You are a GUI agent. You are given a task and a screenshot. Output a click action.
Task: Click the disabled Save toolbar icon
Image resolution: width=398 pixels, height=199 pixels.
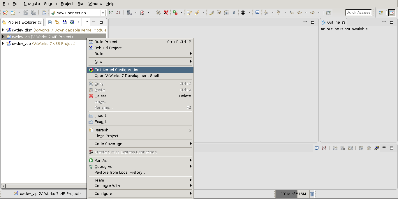26,13
